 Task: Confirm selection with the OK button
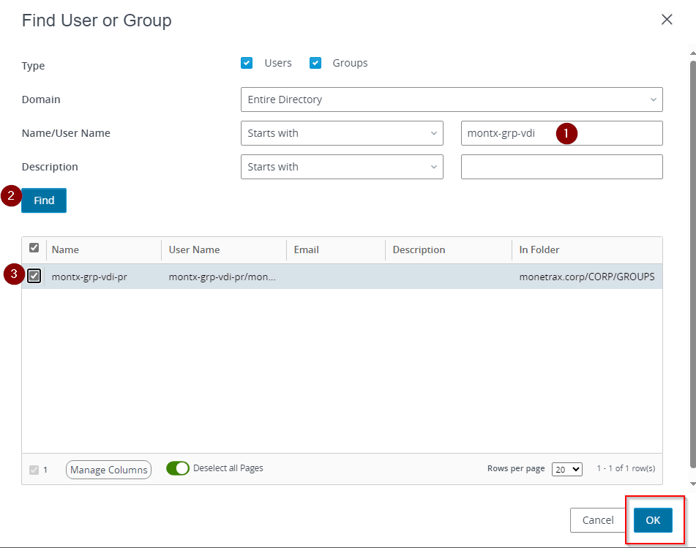tap(653, 520)
